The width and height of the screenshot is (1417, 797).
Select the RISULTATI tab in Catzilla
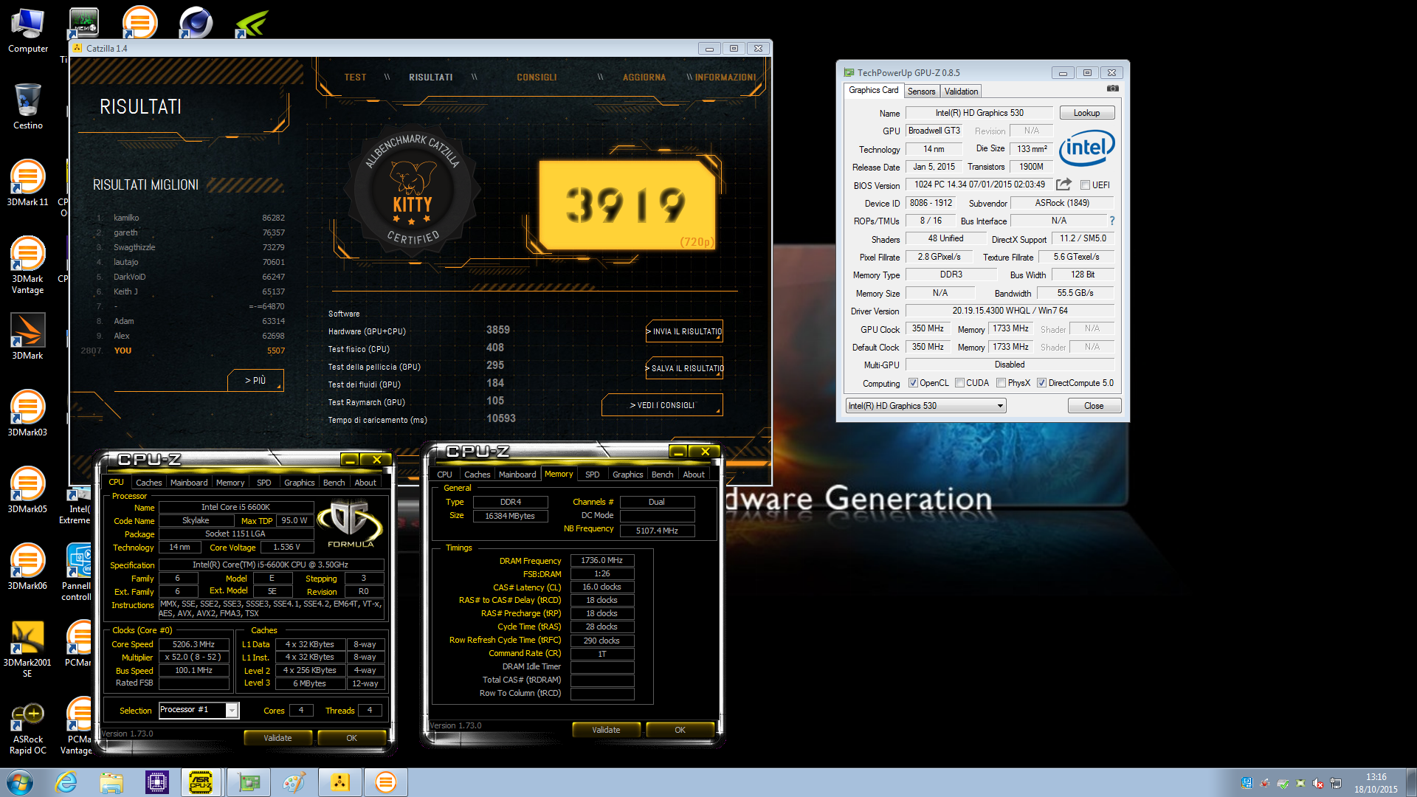click(431, 77)
